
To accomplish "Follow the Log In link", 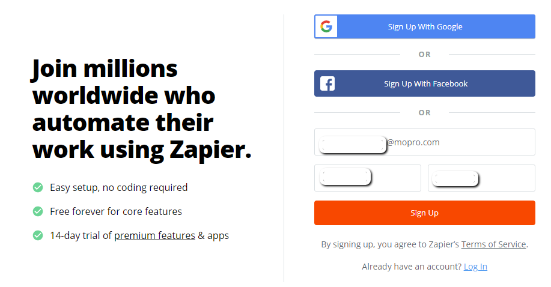I will [x=475, y=267].
